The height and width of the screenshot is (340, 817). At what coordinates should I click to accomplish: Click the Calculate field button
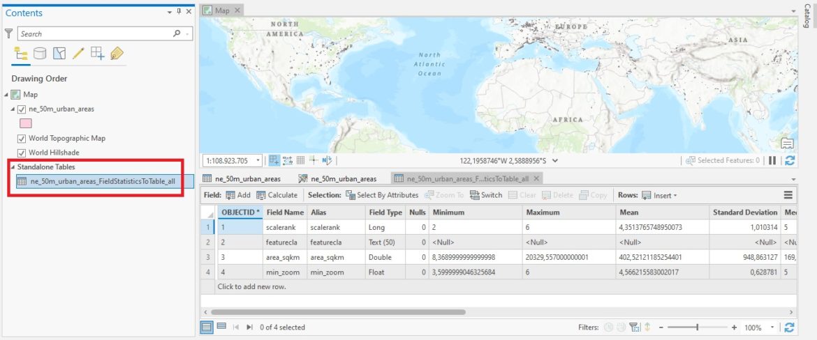pyautogui.click(x=277, y=195)
